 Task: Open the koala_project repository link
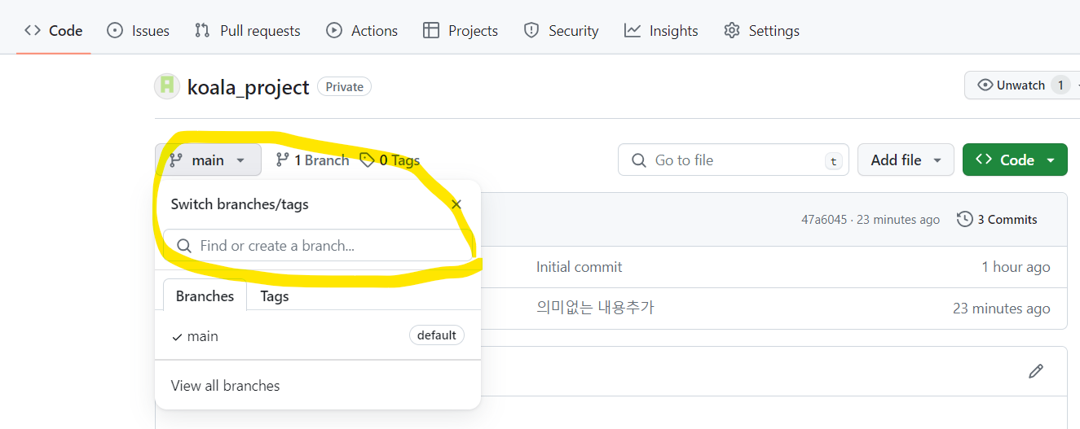249,87
